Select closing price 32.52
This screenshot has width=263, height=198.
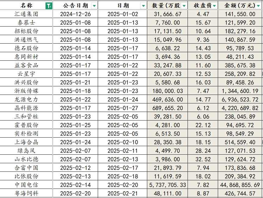tap(203, 159)
